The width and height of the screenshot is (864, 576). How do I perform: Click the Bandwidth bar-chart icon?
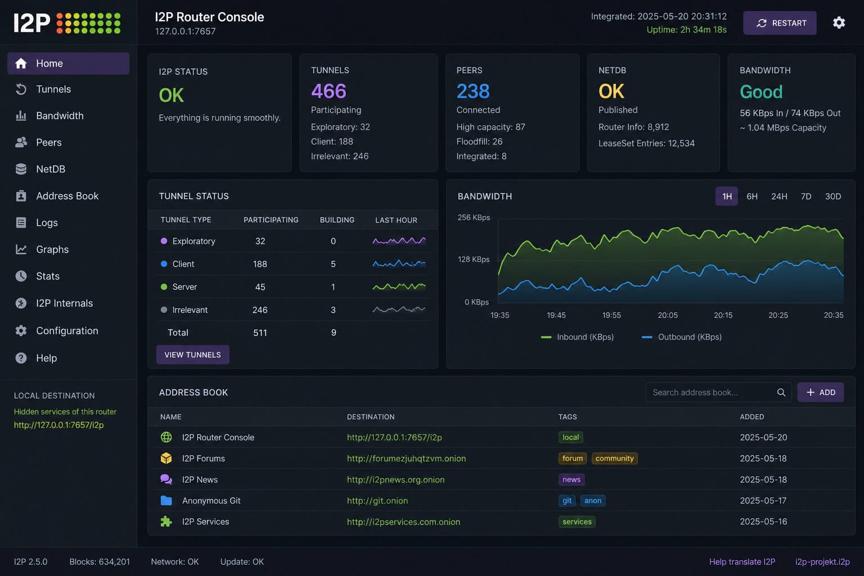click(21, 116)
